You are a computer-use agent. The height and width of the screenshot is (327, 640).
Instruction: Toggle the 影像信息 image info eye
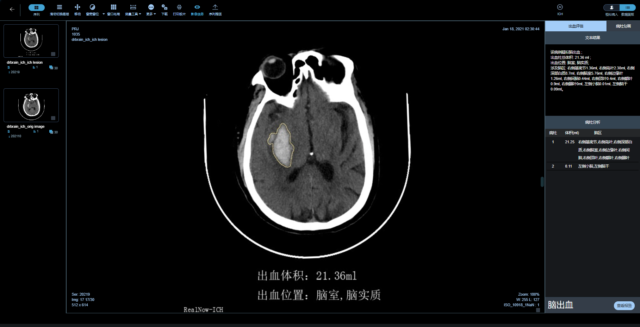point(197,7)
